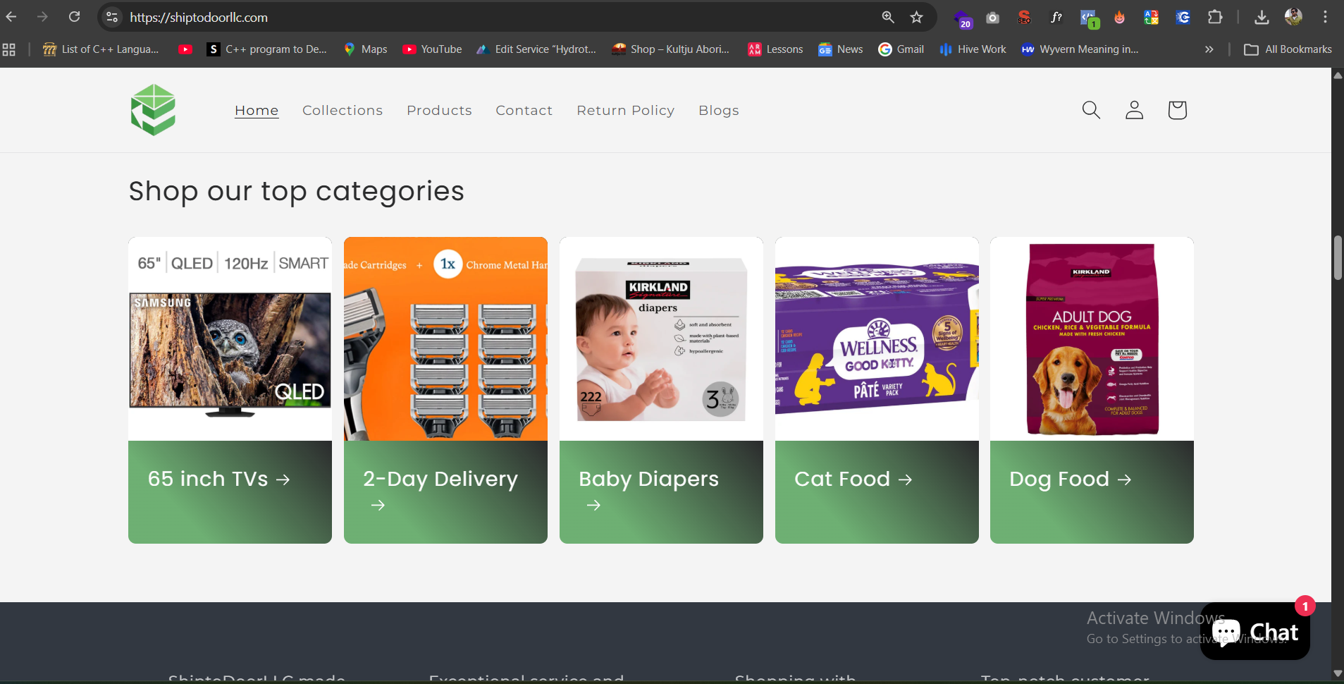Viewport: 1344px width, 684px height.
Task: Click the Wellness Good Kitty image
Action: [x=877, y=339]
